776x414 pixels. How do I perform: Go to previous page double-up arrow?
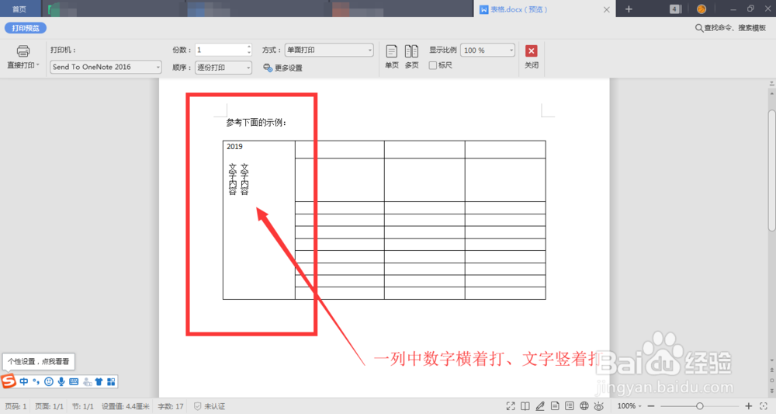pos(771,371)
